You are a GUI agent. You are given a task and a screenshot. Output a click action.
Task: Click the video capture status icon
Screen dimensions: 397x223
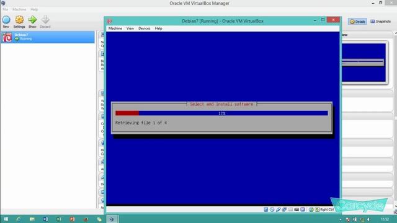[297, 209]
